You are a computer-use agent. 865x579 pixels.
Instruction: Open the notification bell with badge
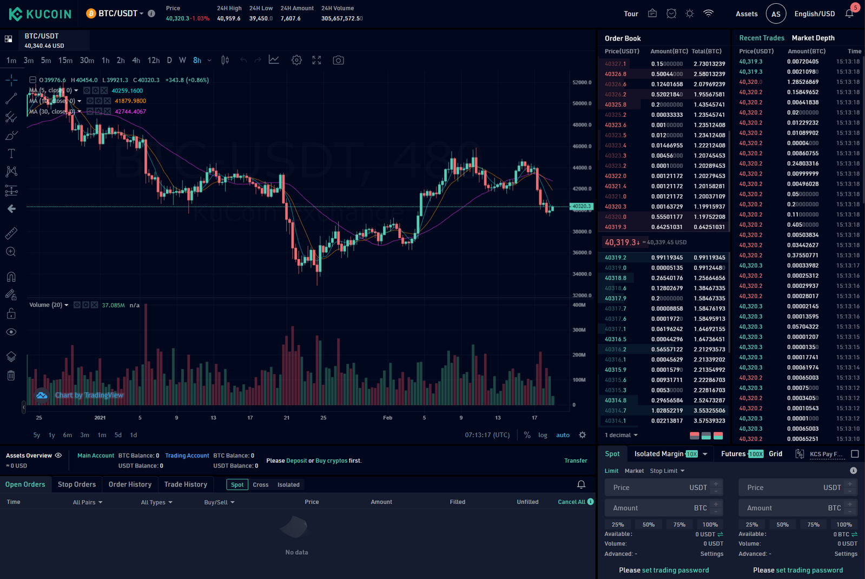(850, 13)
